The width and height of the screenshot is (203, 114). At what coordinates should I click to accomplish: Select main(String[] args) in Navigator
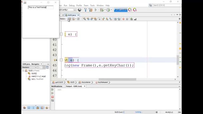pyautogui.click(x=38, y=76)
